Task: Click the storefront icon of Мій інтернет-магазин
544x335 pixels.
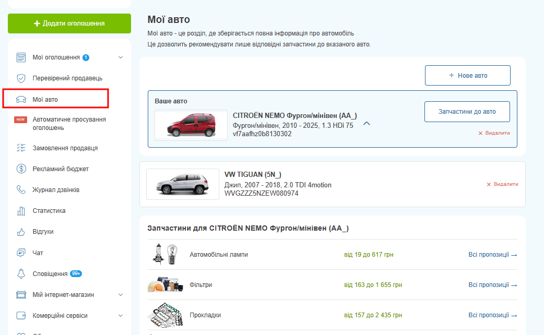Action: (21, 295)
